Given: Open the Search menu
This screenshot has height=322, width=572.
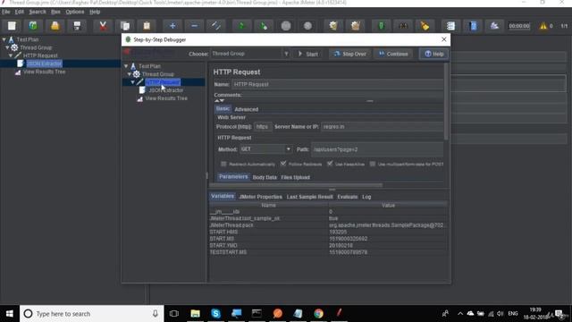Looking at the screenshot, I should [38, 12].
